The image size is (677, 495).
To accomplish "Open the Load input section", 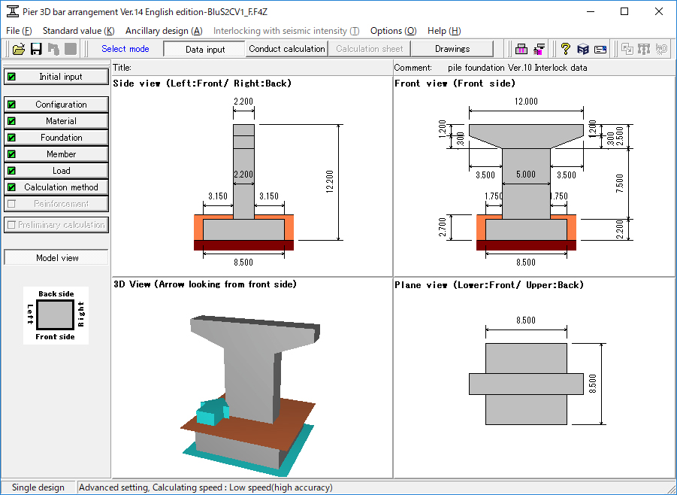I will point(56,170).
